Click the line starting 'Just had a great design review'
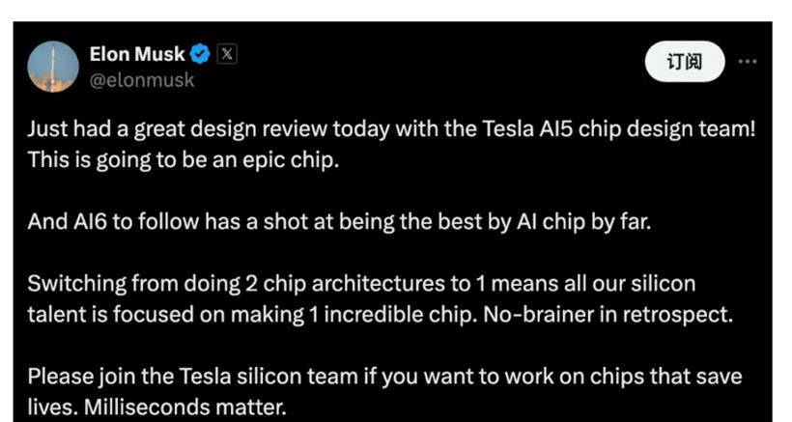This screenshot has width=792, height=422. click(x=391, y=129)
